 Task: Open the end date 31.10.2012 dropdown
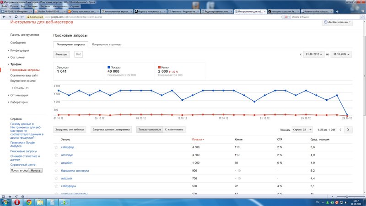[341, 54]
